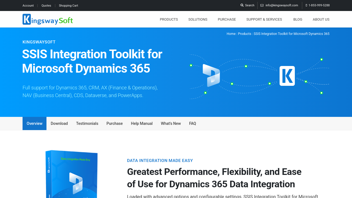Click the Dynamics 365 logo in banner
Screen dimensions: 352x198
tap(211, 75)
